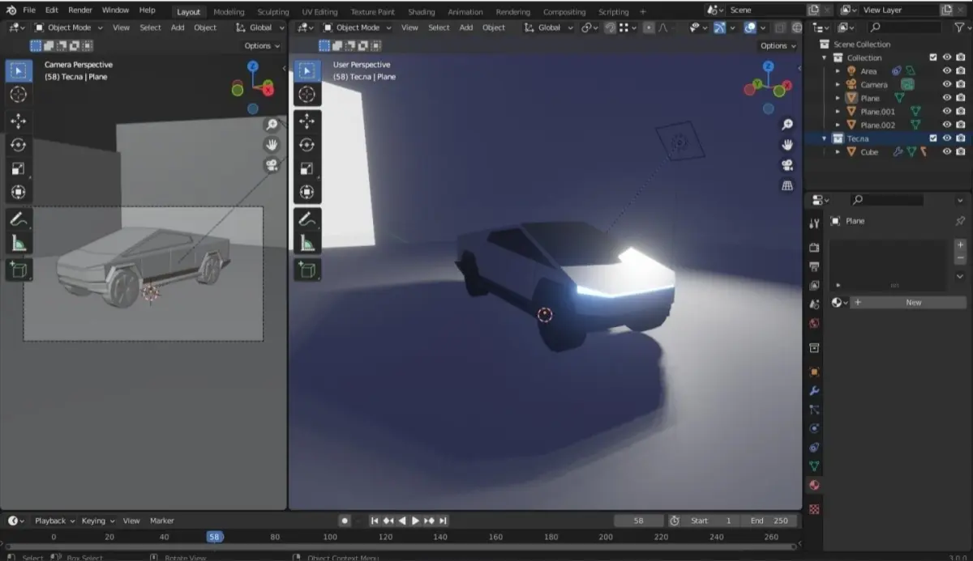Open Add menu in right viewport
The height and width of the screenshot is (561, 973).
coord(466,27)
